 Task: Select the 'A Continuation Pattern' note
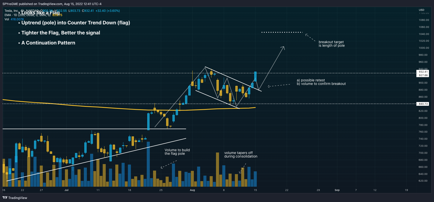pyautogui.click(x=48, y=43)
